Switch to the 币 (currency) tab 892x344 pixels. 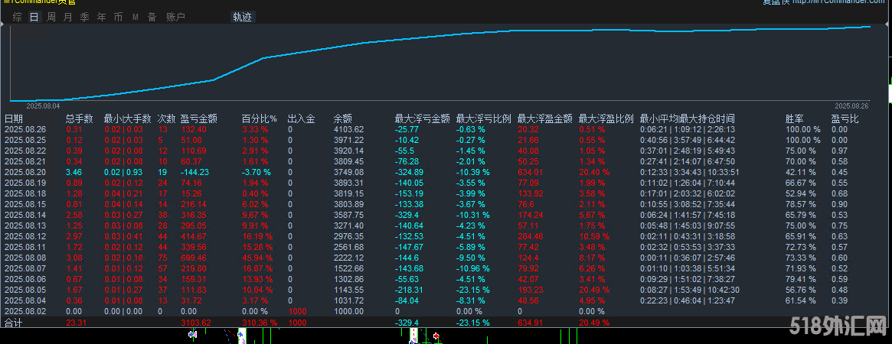pos(118,17)
